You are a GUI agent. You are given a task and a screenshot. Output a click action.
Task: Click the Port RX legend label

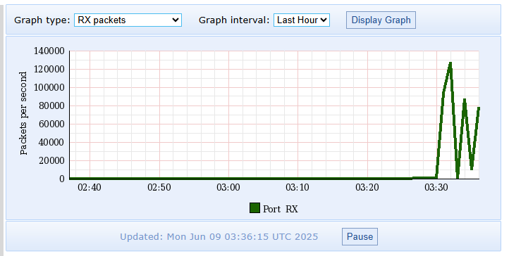(280, 209)
